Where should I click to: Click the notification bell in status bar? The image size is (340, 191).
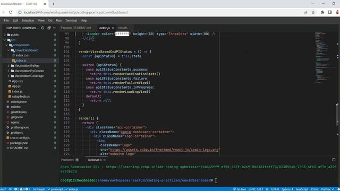click(x=338, y=189)
